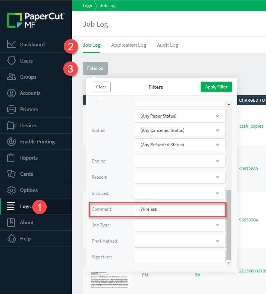
Task: Open Enable Printing in sidebar
Action: pyautogui.click(x=37, y=142)
